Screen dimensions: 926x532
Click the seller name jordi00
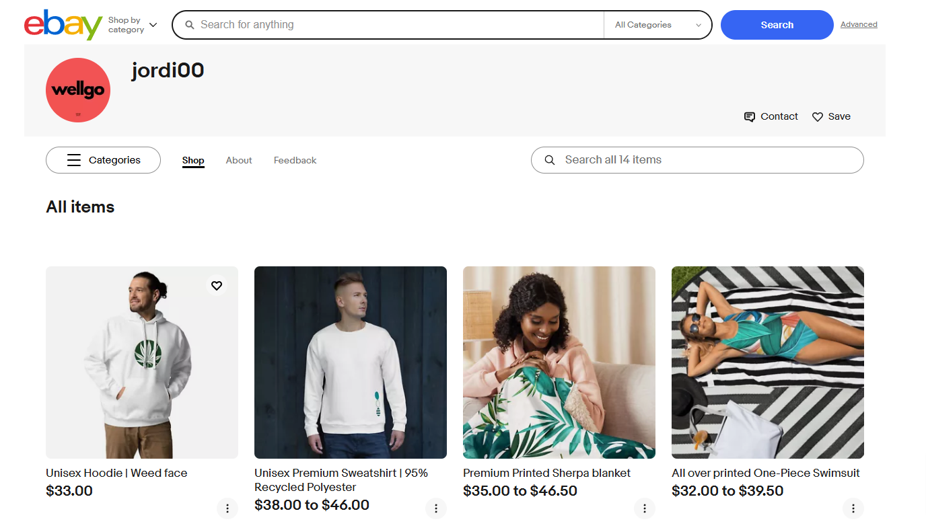(x=168, y=70)
